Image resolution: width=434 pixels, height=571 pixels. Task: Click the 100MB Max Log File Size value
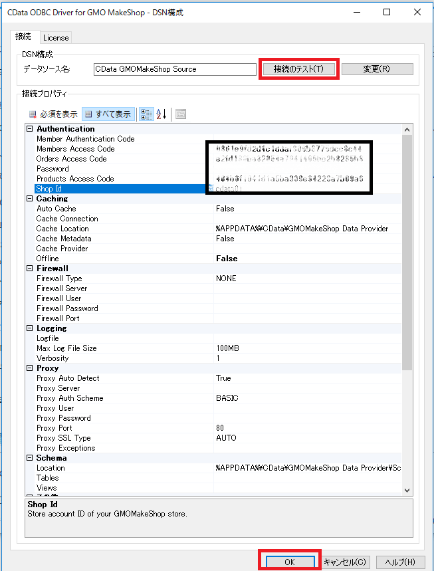[227, 348]
